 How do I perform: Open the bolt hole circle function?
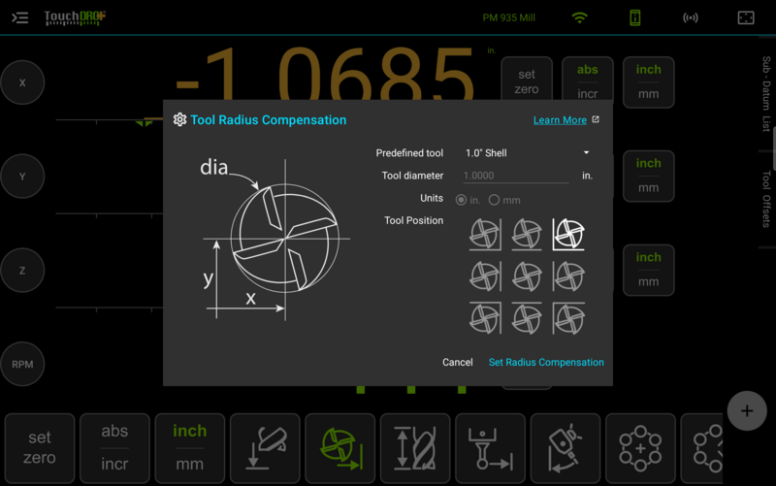pos(640,448)
